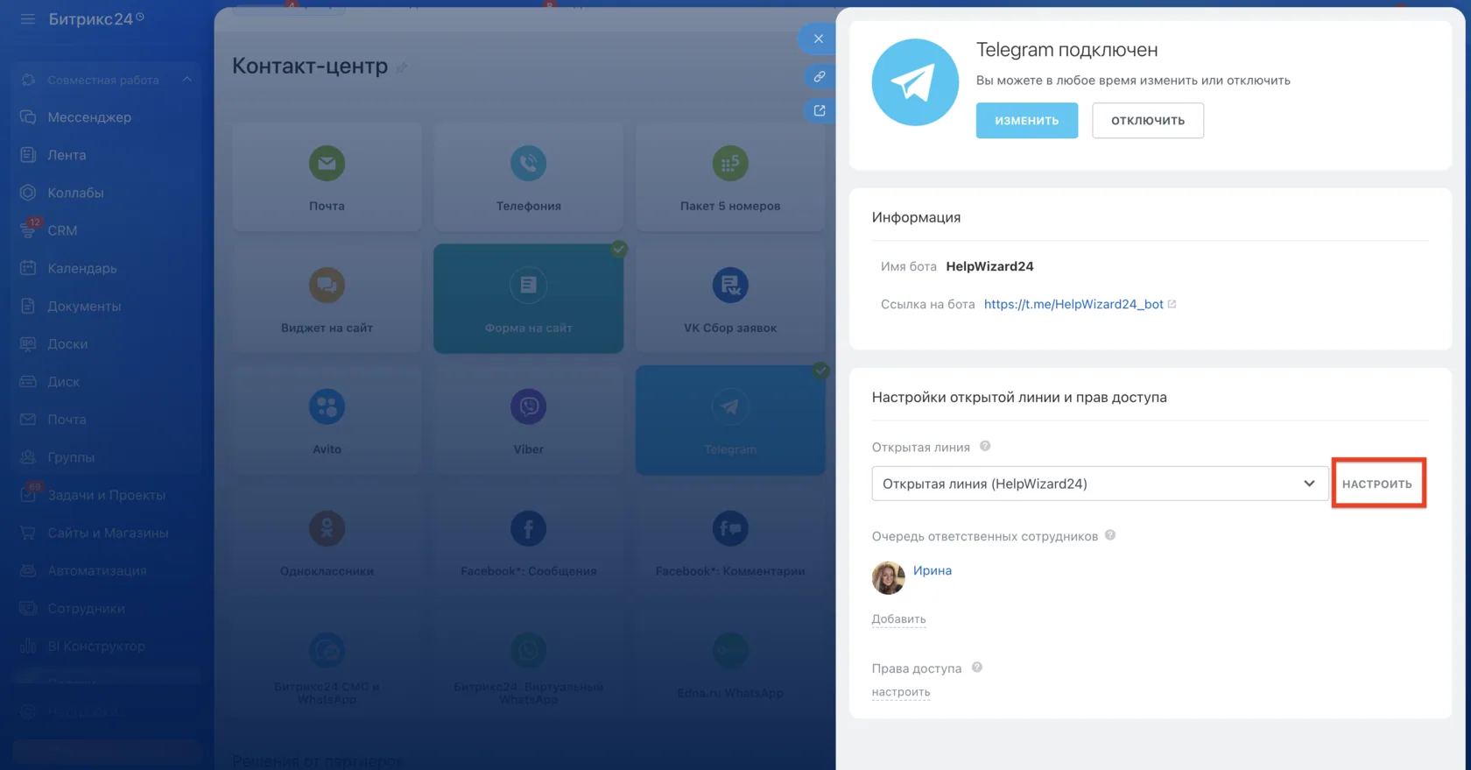Click the ИЗМЕНИТЬ button
Screen dimensions: 1471x770
(1027, 121)
